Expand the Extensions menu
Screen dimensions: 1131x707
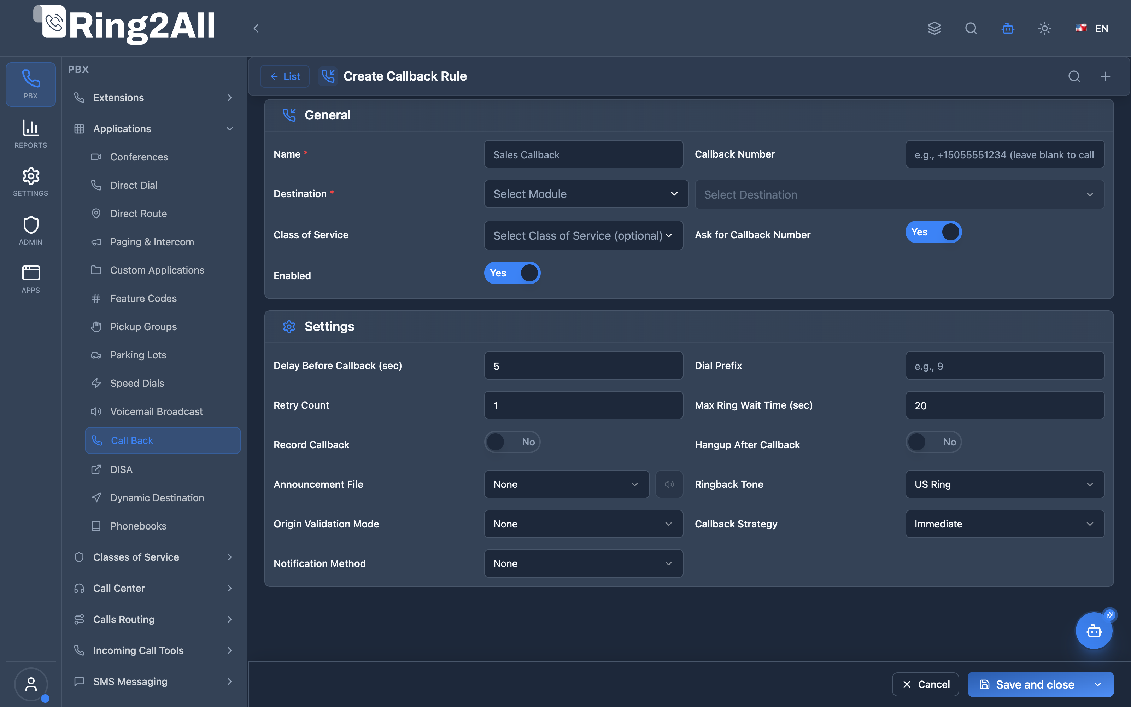(153, 98)
